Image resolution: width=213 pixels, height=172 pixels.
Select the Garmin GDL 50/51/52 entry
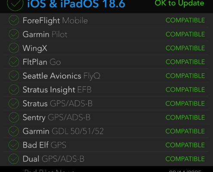click(x=63, y=131)
